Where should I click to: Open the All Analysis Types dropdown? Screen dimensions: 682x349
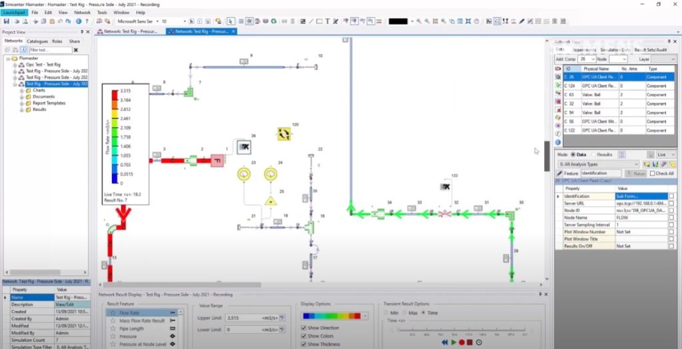(599, 164)
